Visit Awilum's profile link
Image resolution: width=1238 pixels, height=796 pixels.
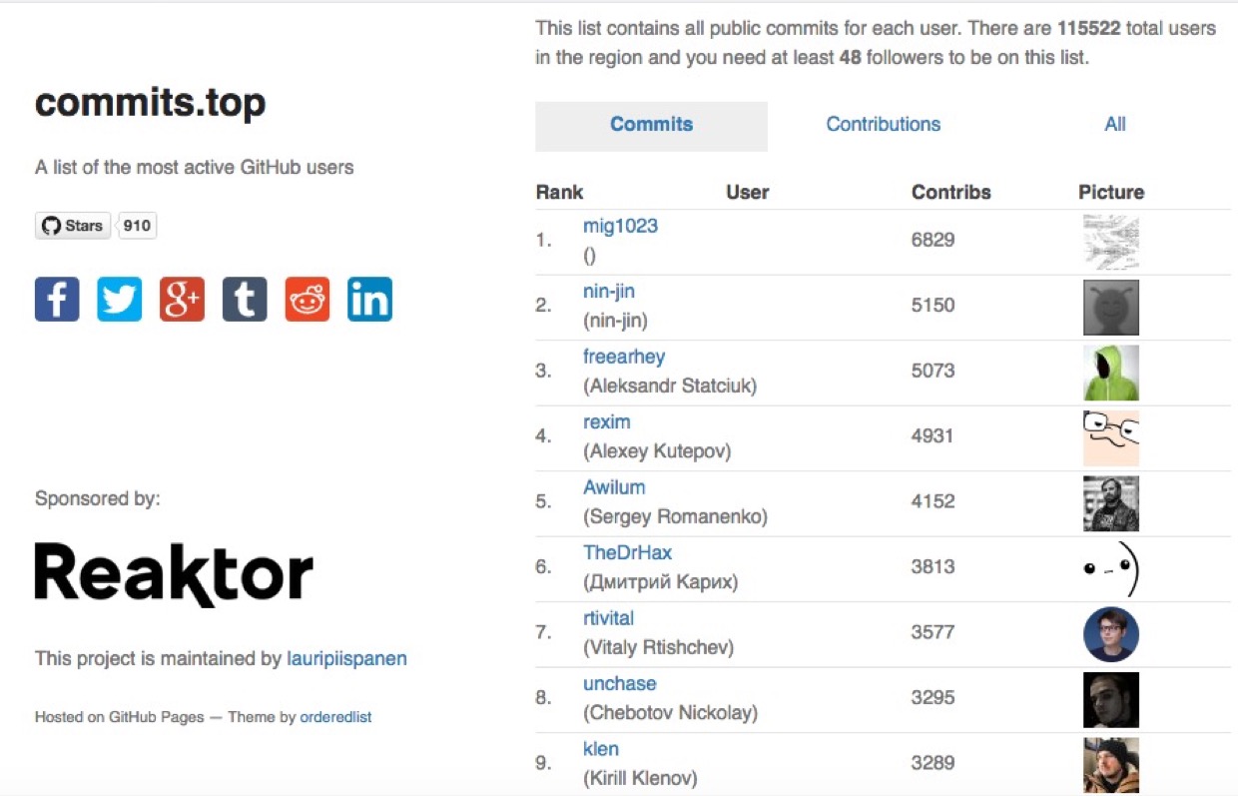pos(614,487)
